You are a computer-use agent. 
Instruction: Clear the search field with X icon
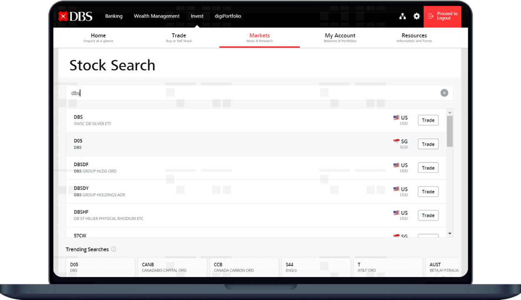click(x=444, y=93)
